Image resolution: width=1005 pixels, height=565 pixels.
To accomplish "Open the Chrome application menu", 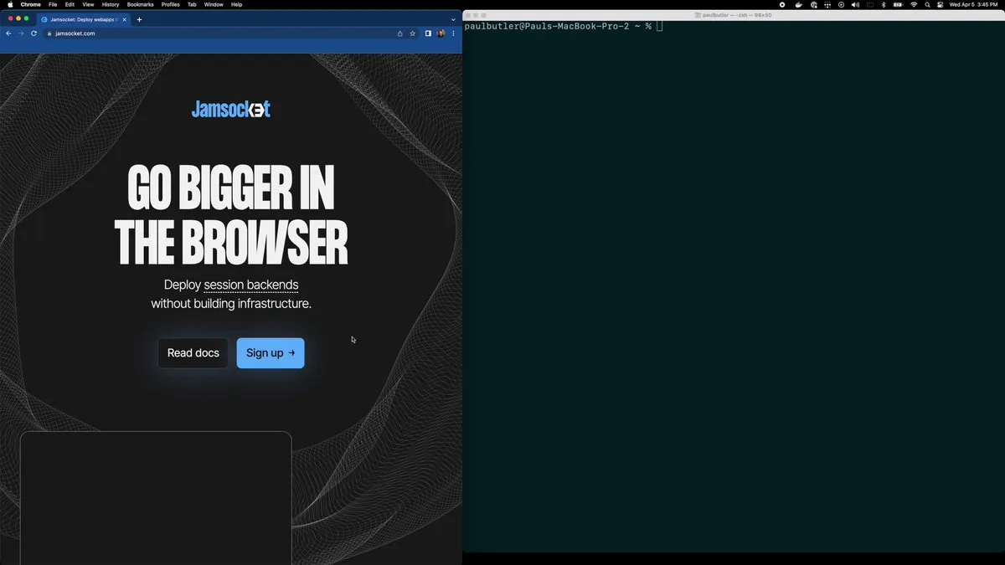I will coord(30,4).
